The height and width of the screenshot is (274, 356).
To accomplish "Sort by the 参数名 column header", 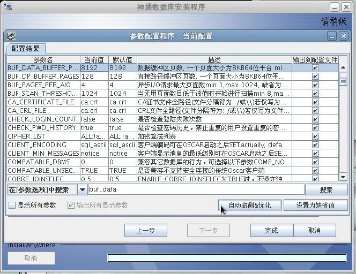I will [43, 59].
